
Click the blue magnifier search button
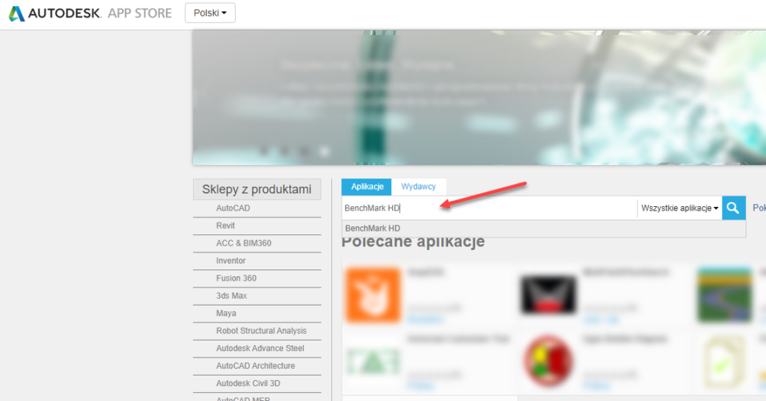point(733,208)
